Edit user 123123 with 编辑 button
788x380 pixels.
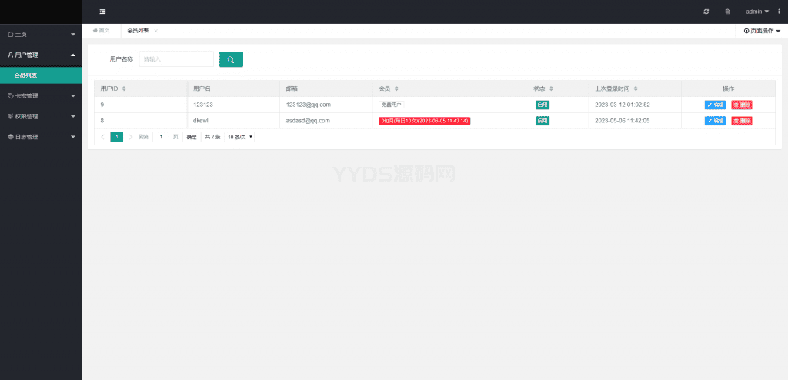tap(715, 105)
